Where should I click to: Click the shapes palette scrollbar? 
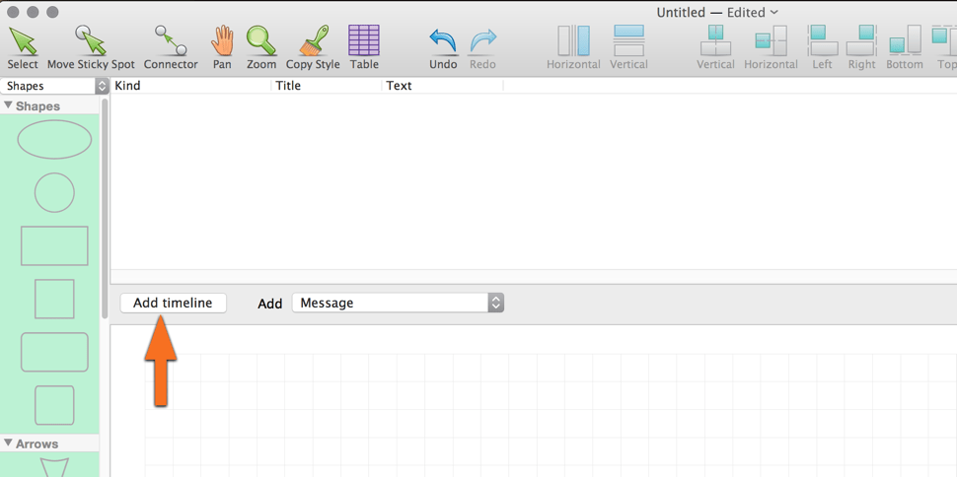105,207
